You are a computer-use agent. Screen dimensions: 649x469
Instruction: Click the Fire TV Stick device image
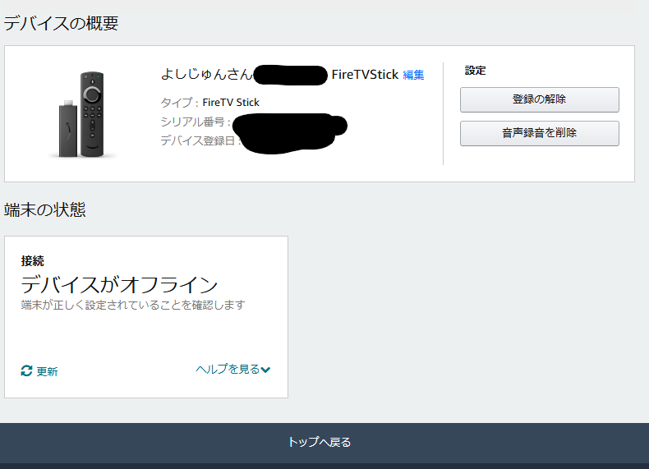pos(82,115)
